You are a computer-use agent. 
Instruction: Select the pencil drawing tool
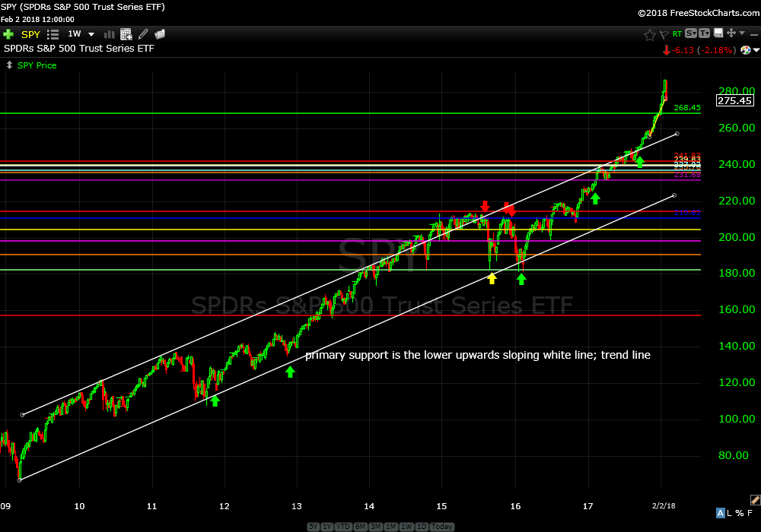click(143, 34)
